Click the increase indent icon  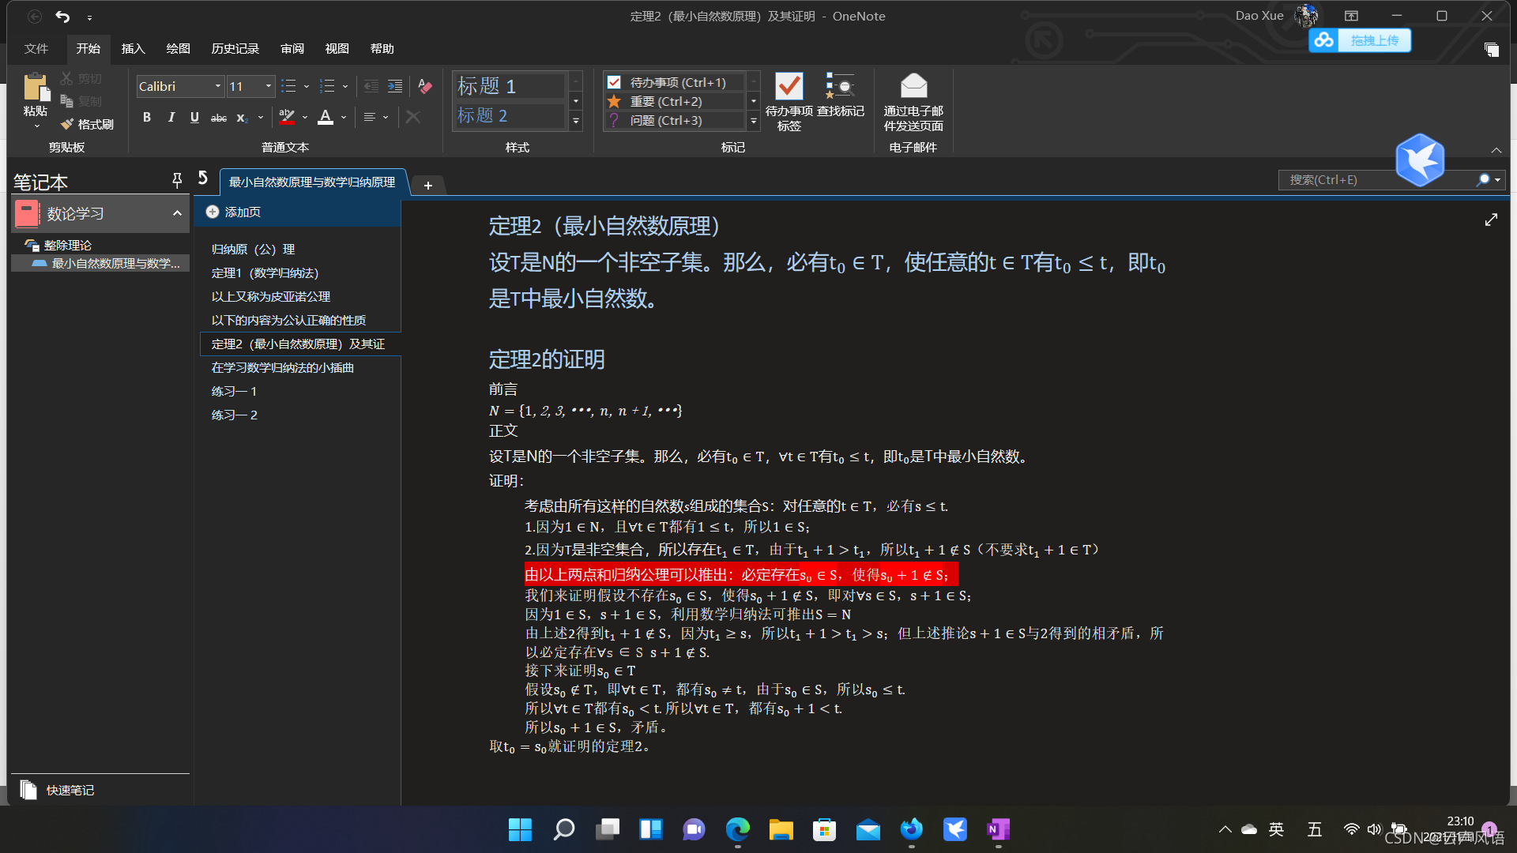tap(395, 86)
